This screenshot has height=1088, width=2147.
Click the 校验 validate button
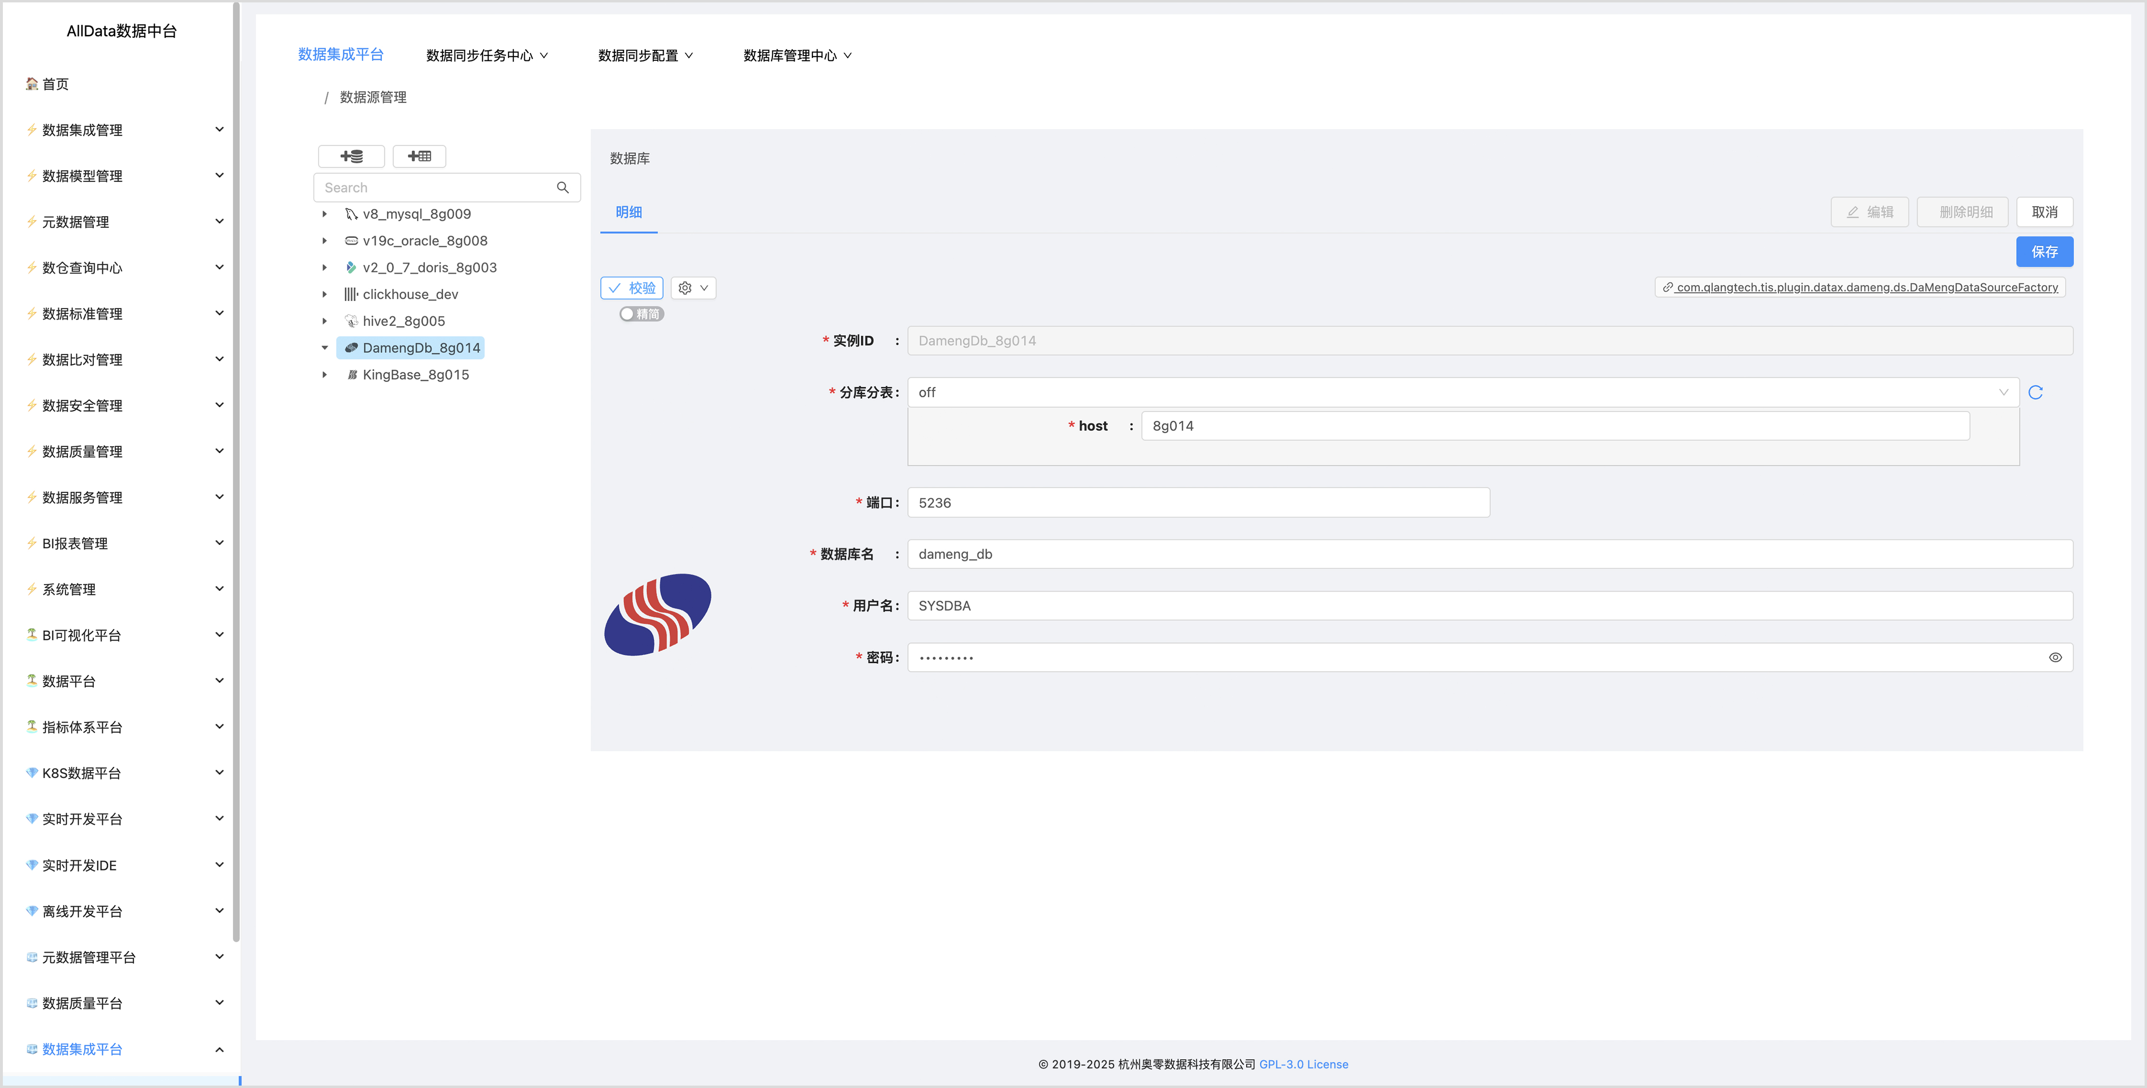(632, 288)
